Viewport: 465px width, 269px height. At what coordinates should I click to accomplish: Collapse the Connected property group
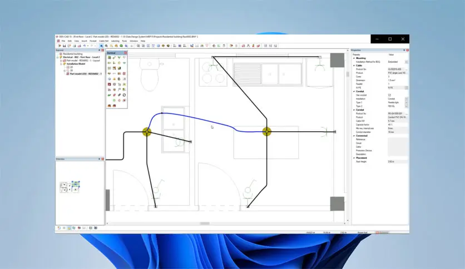pyautogui.click(x=354, y=136)
